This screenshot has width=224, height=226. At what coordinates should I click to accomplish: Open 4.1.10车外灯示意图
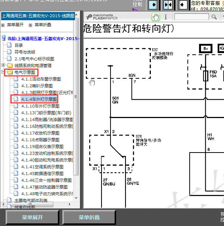coord(40,106)
